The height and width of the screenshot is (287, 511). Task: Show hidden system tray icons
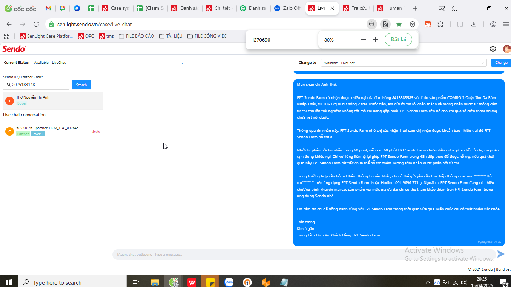(428, 282)
